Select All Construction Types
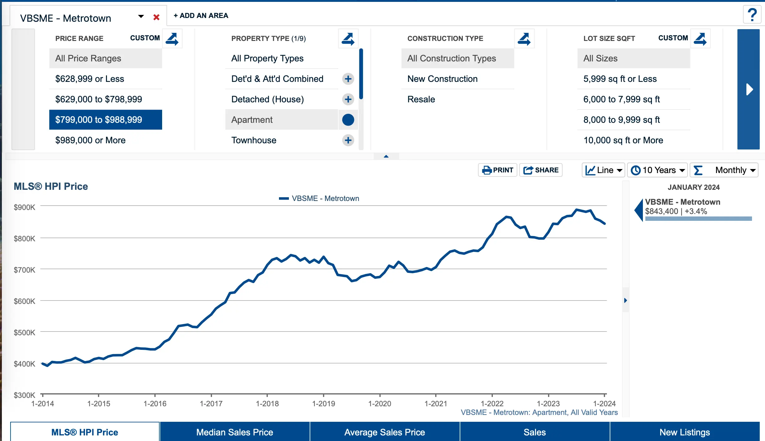 pyautogui.click(x=458, y=58)
